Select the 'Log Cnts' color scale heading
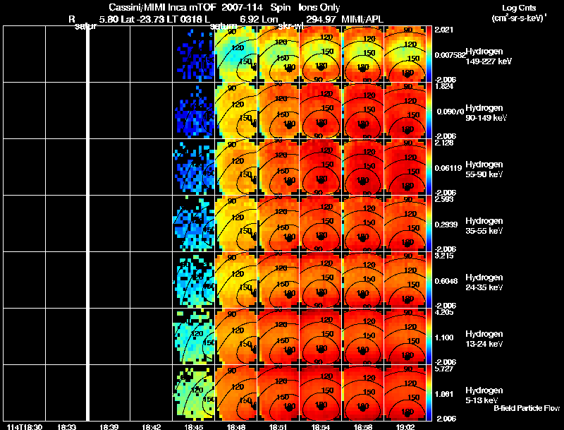Viewport: 564px width, 430px height. [x=519, y=8]
